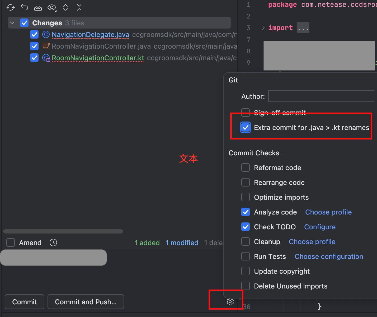Enable the Sign-off commit checkbox
The width and height of the screenshot is (377, 317).
(246, 112)
